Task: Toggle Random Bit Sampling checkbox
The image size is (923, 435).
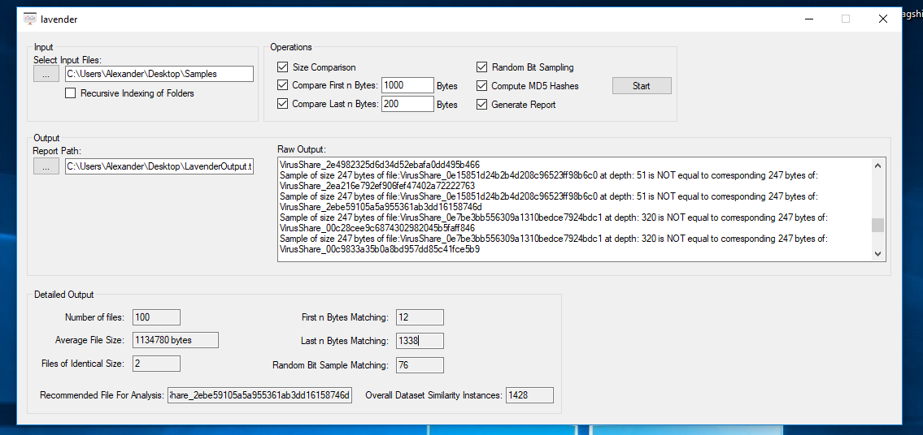Action: click(482, 67)
